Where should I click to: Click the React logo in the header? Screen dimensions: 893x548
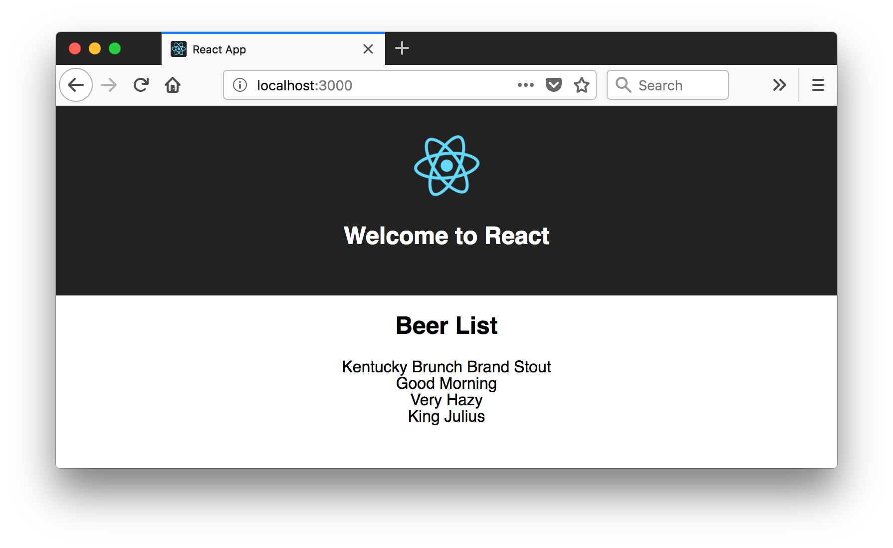click(x=446, y=166)
